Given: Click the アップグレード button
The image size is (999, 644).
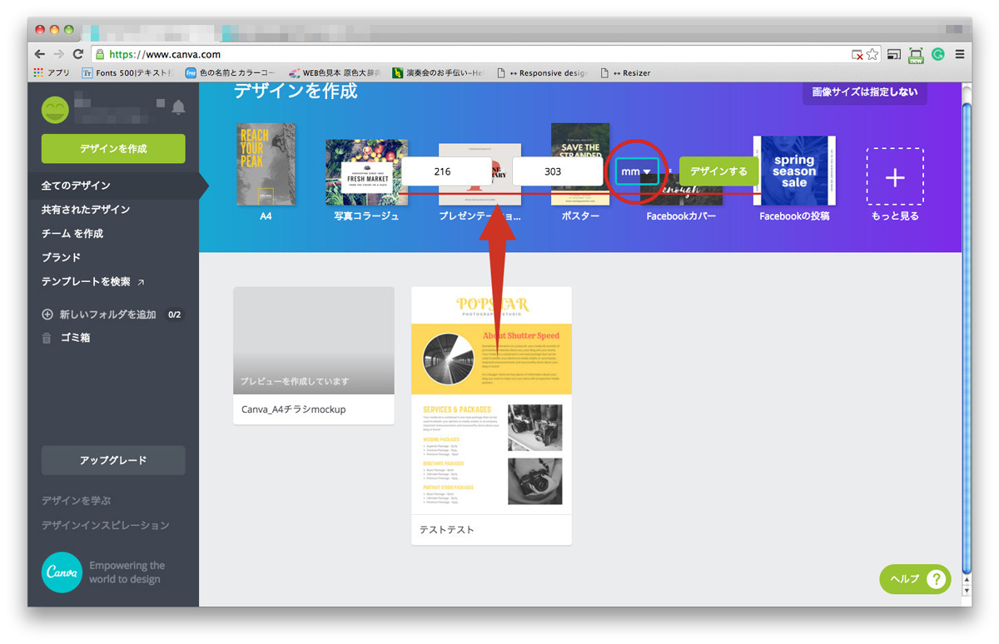Looking at the screenshot, I should click(x=113, y=460).
